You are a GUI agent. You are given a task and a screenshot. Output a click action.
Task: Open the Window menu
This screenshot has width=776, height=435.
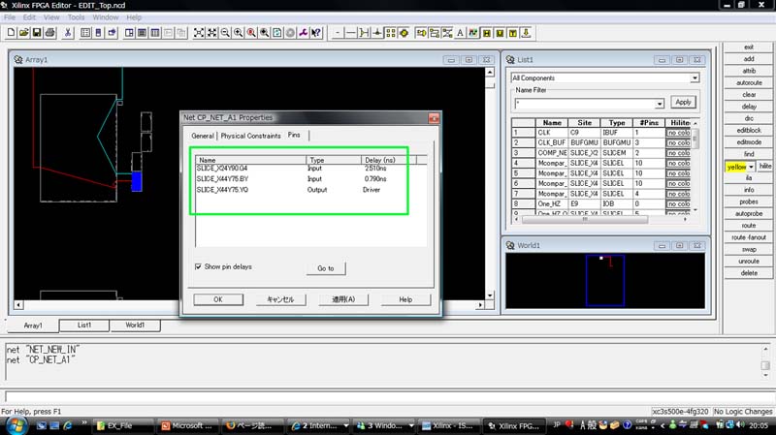point(106,17)
